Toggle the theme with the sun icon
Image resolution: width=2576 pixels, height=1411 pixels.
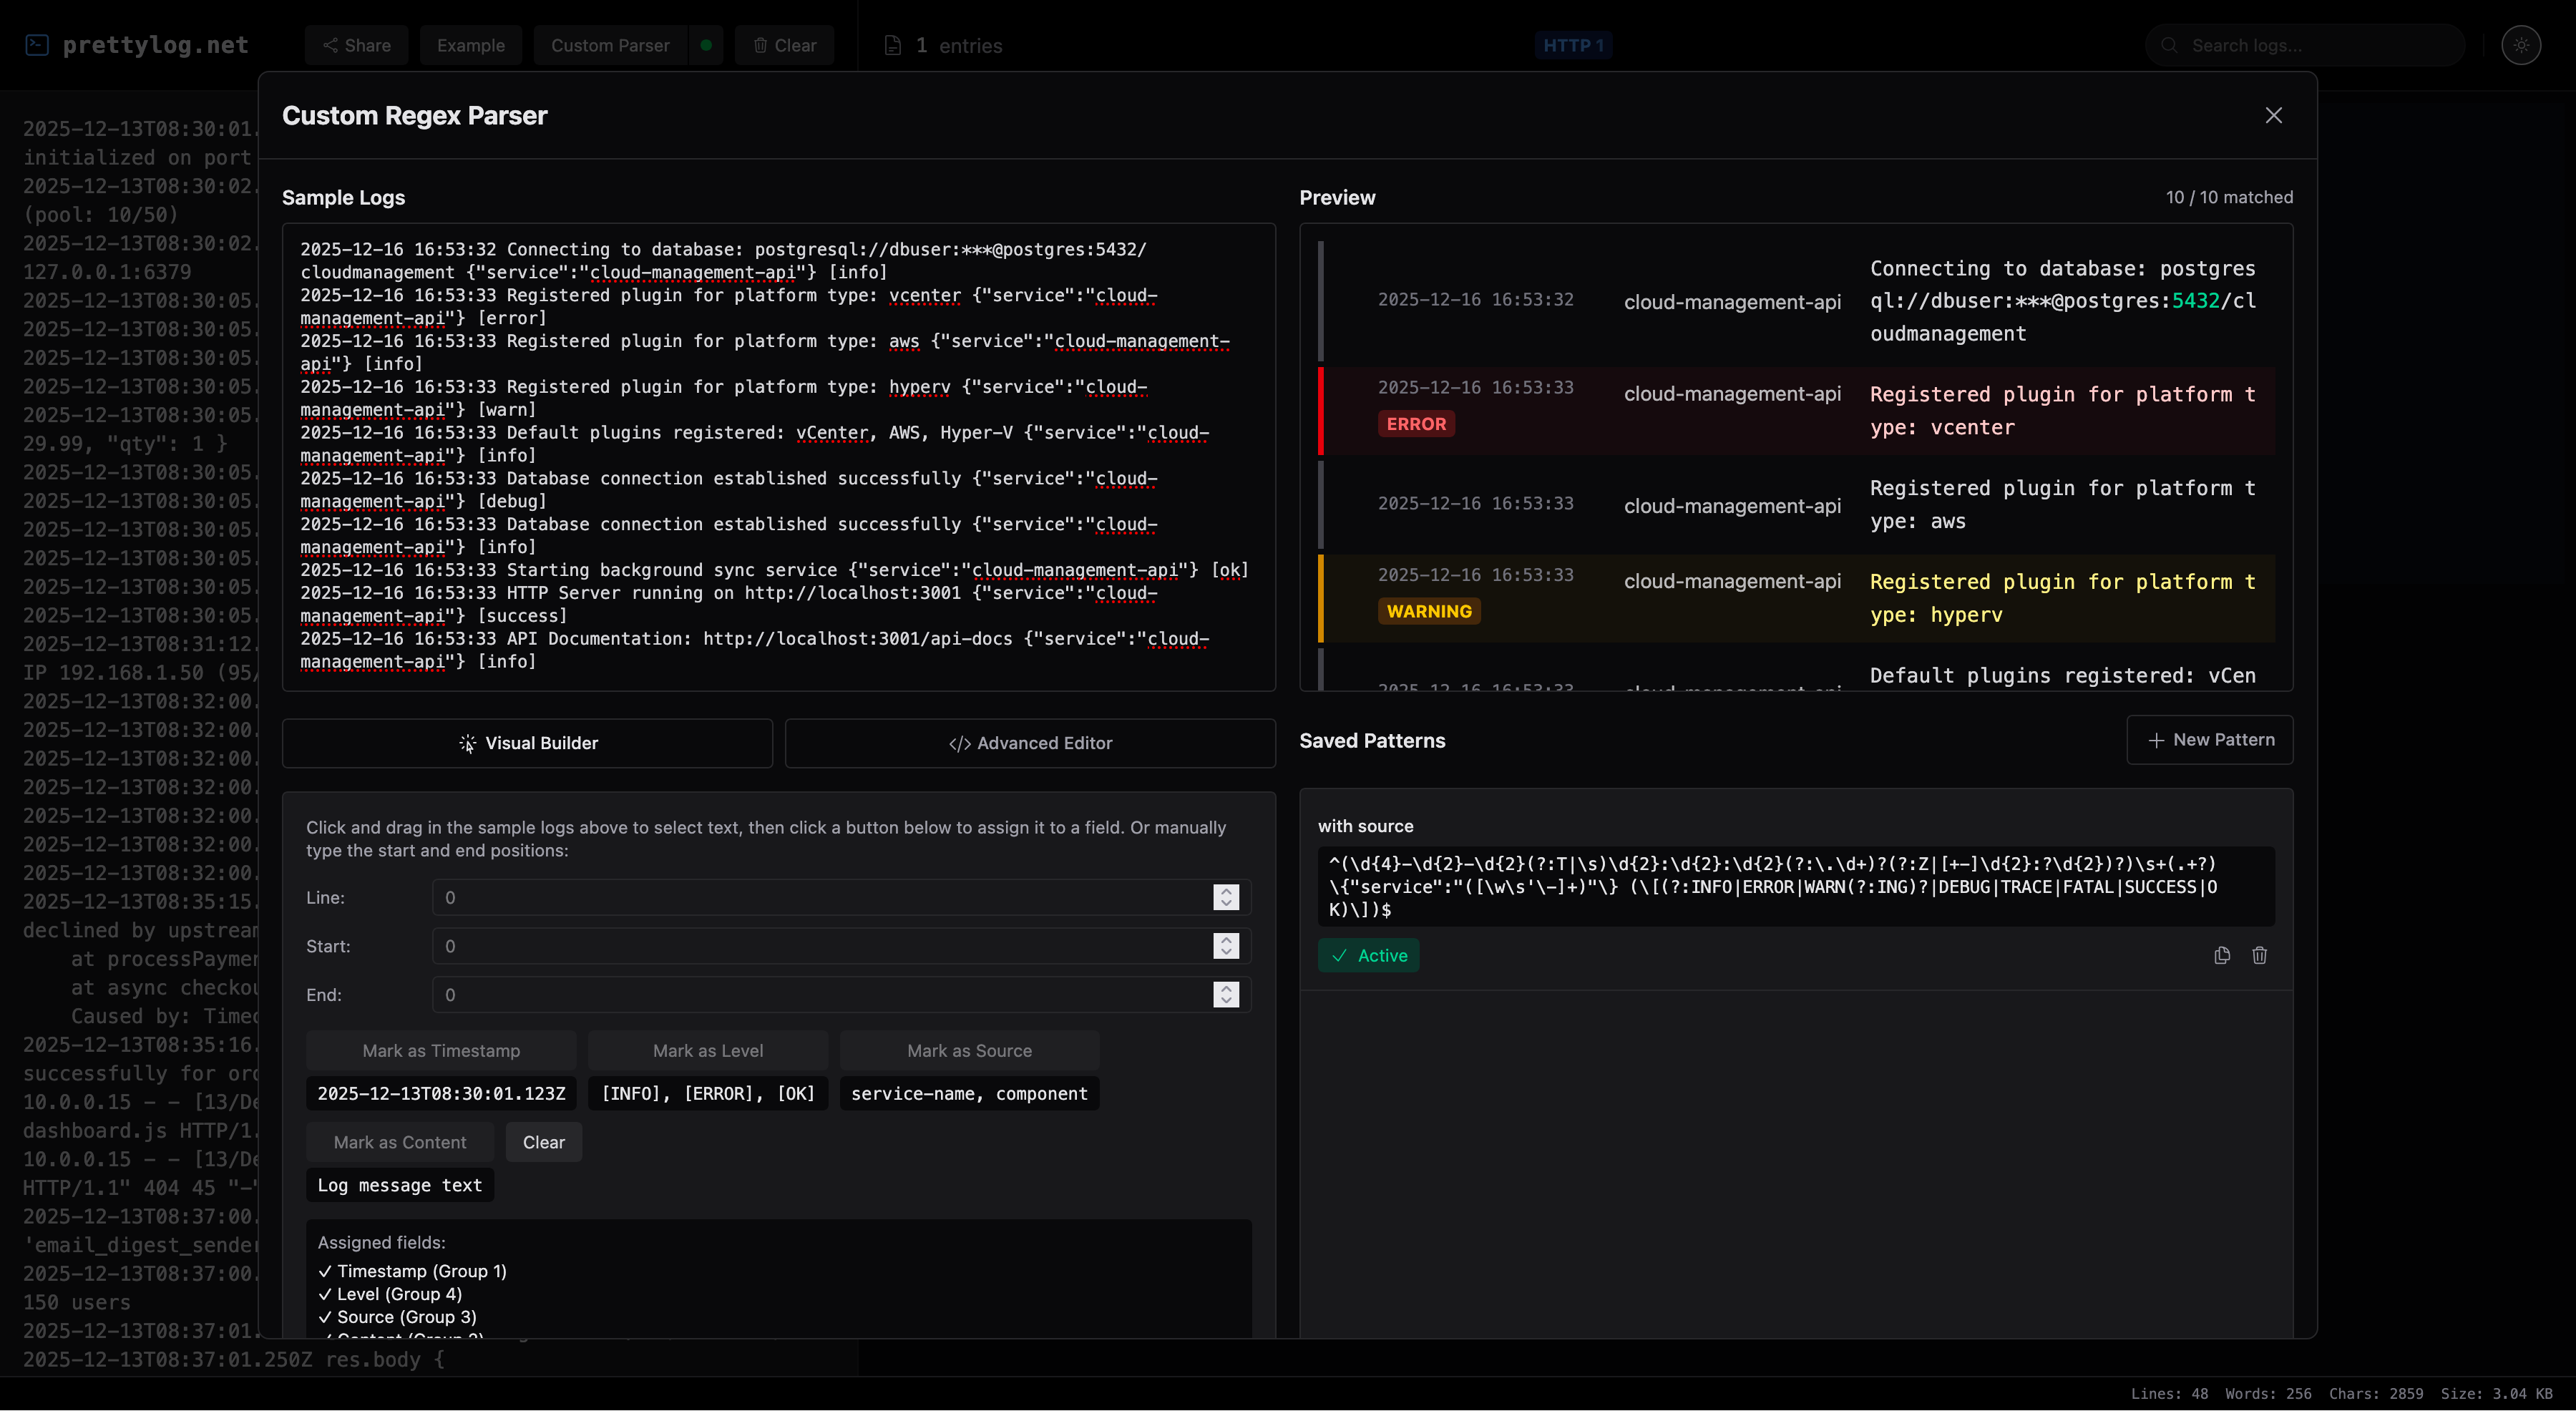[2522, 45]
